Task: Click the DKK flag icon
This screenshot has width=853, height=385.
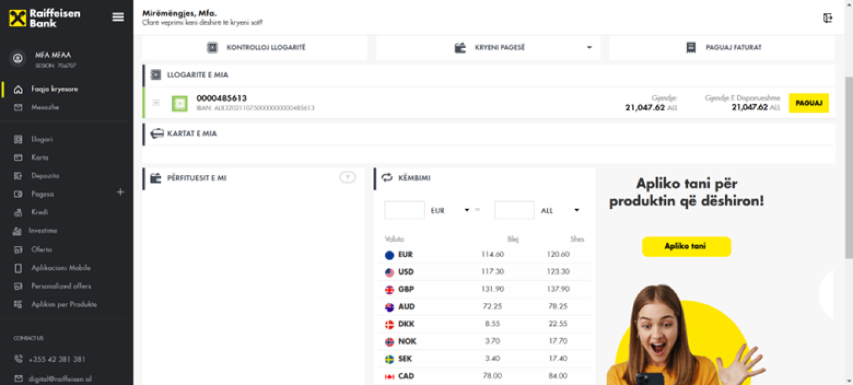Action: (390, 325)
